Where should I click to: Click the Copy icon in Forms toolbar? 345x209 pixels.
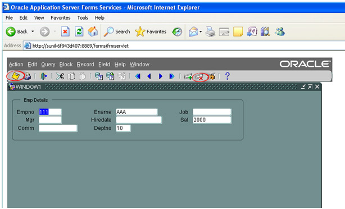coord(71,76)
